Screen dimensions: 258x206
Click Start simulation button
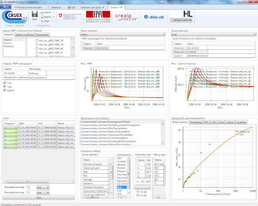38,198
